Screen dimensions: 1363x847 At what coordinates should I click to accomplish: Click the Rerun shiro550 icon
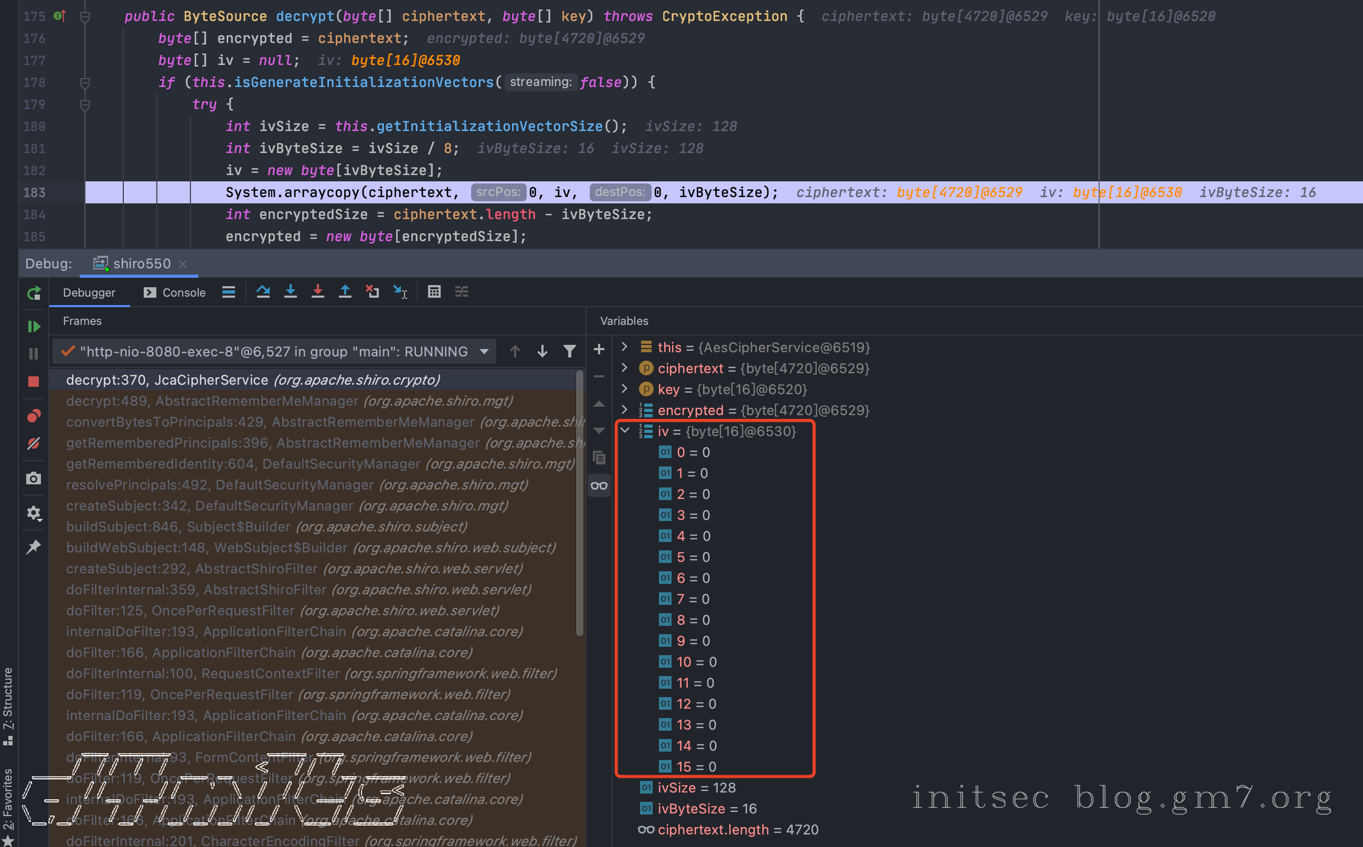(34, 293)
